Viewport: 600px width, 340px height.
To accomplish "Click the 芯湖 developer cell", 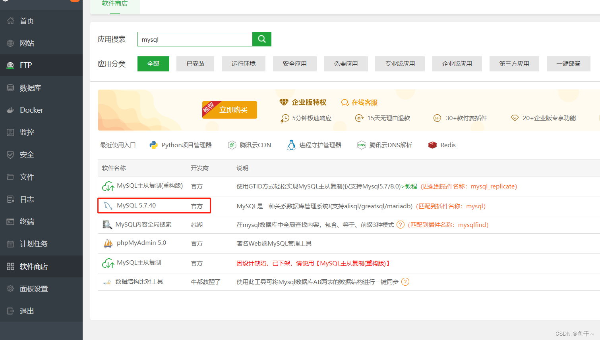I will tap(197, 225).
